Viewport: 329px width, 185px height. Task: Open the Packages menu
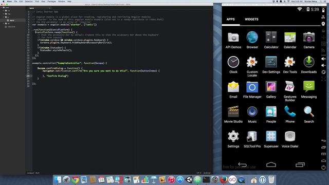coord(51,2)
